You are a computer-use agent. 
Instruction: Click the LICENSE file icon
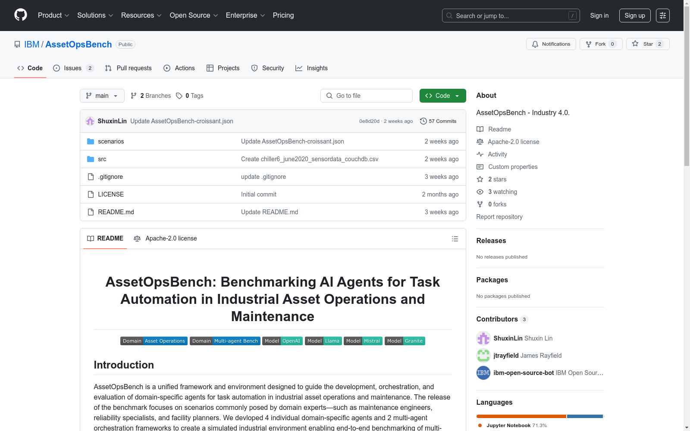tap(91, 194)
